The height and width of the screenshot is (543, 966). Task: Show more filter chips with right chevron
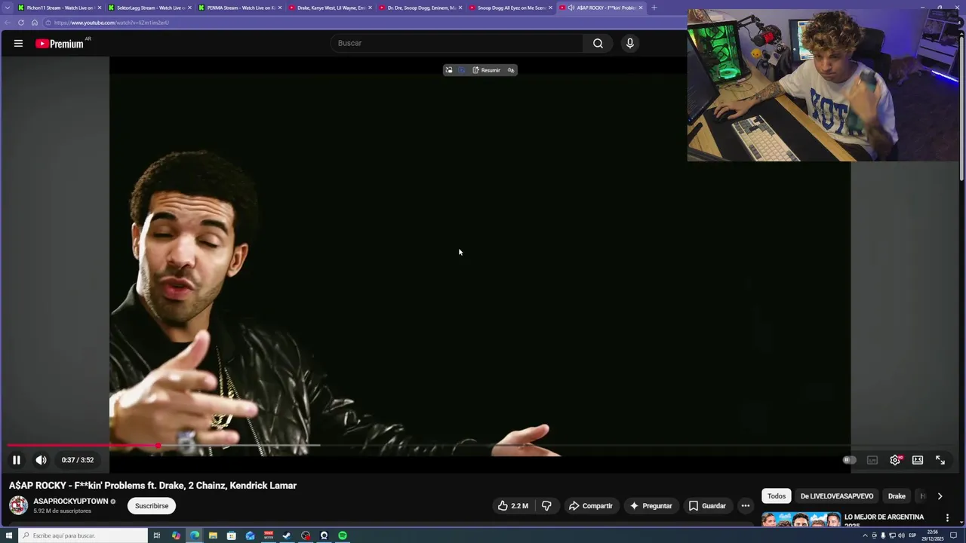click(x=940, y=496)
